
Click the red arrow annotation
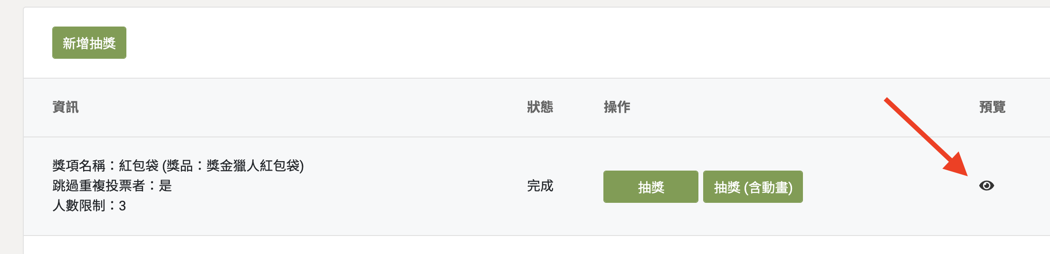(x=926, y=136)
